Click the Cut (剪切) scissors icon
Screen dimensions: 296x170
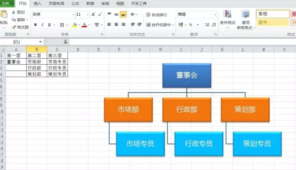coord(13,12)
